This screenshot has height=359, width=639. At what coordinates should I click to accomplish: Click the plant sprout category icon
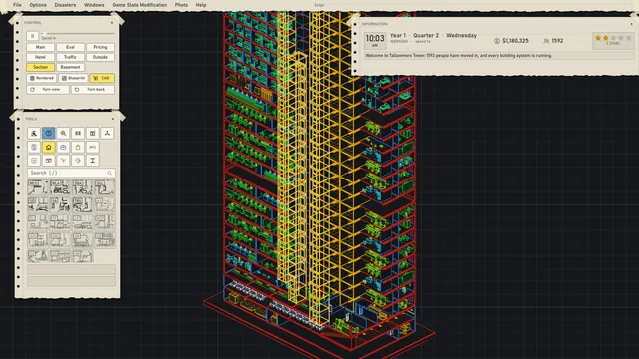[63, 161]
